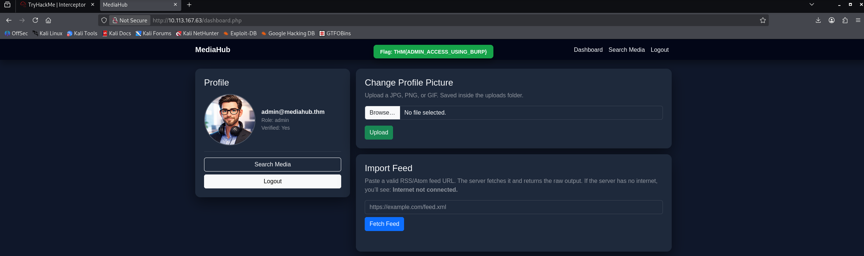Open the Kali Tools bookmark
The height and width of the screenshot is (256, 864).
[82, 33]
